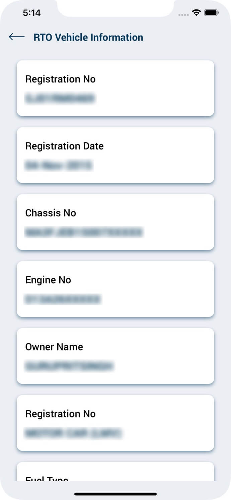Select the Owner Name label

[x=54, y=347]
